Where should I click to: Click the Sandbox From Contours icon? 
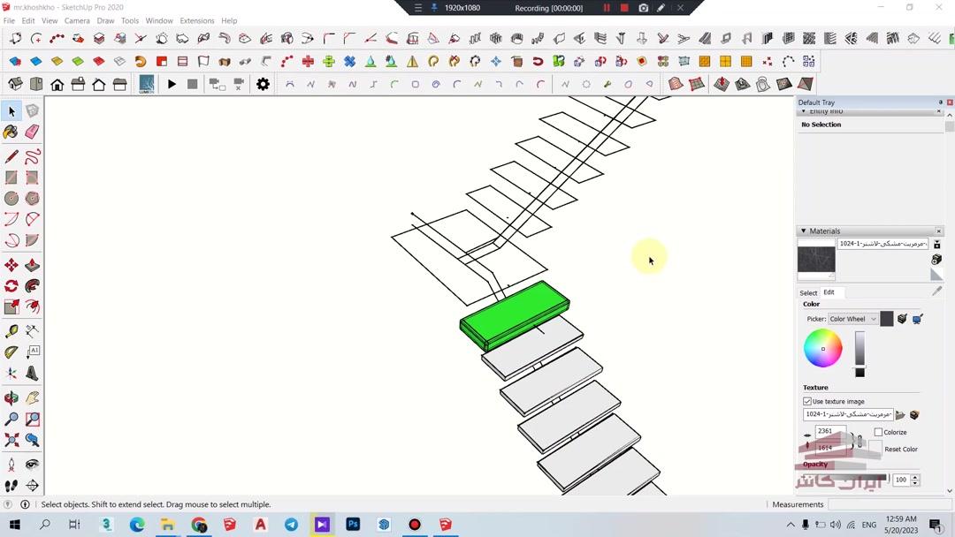(676, 84)
